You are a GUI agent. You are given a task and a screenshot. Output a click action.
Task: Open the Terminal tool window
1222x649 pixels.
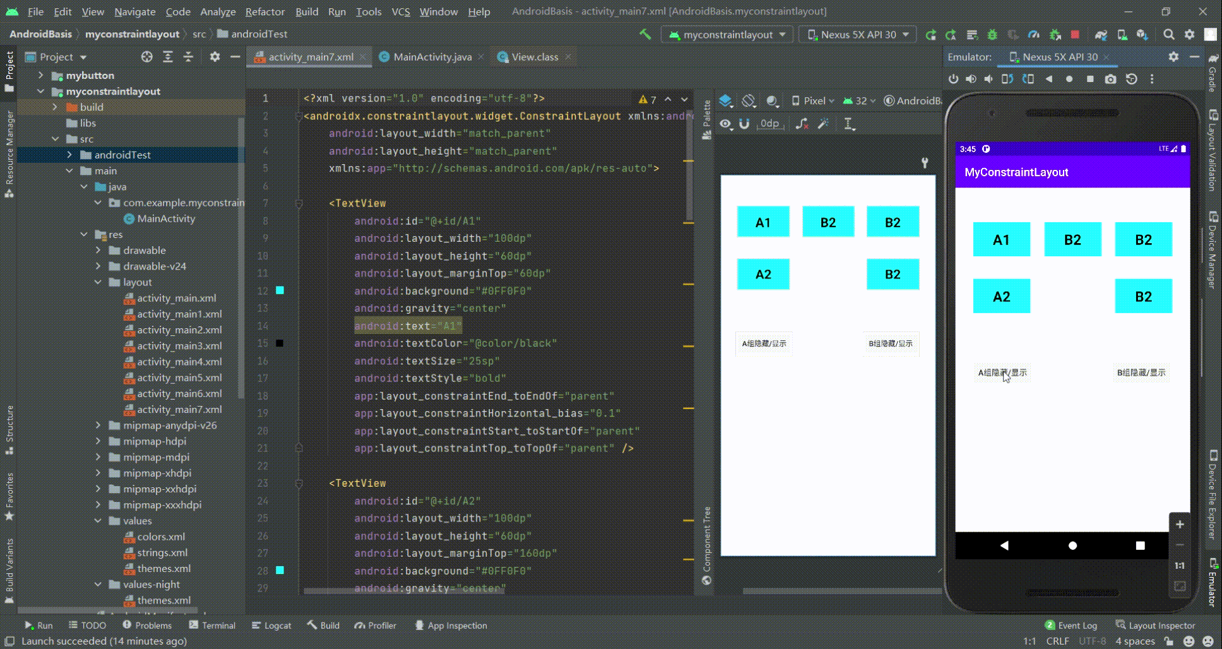212,625
